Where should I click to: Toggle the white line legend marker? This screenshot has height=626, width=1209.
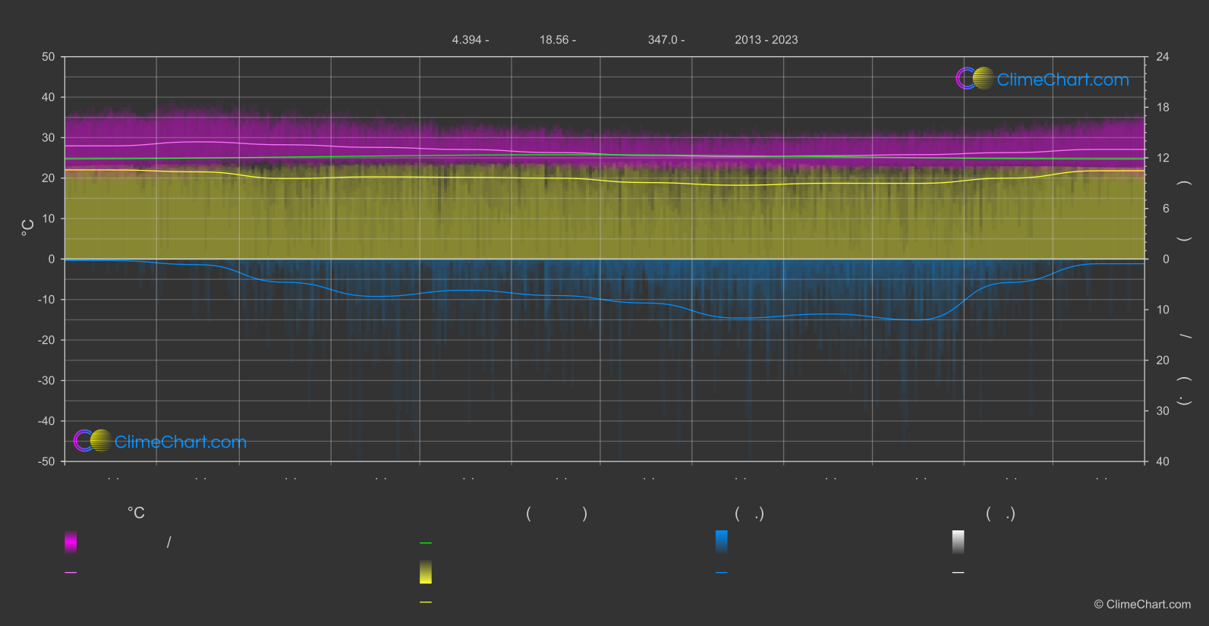coord(958,573)
